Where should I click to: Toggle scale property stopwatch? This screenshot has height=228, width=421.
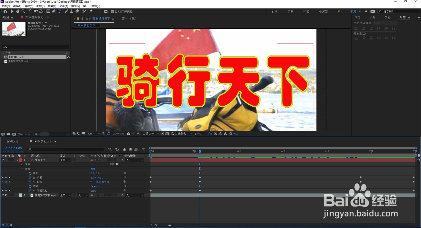(x=30, y=182)
